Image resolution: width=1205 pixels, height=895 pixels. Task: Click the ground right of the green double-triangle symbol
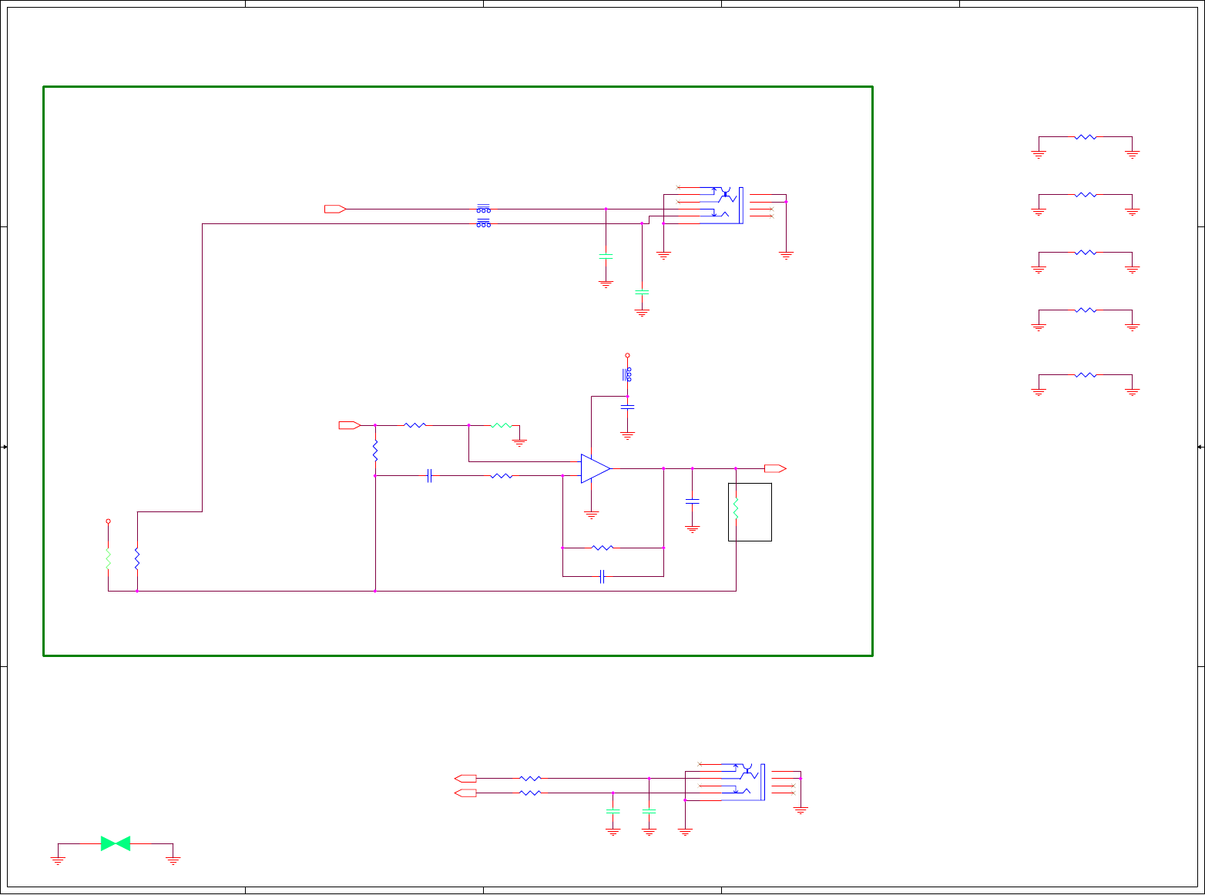tap(173, 861)
